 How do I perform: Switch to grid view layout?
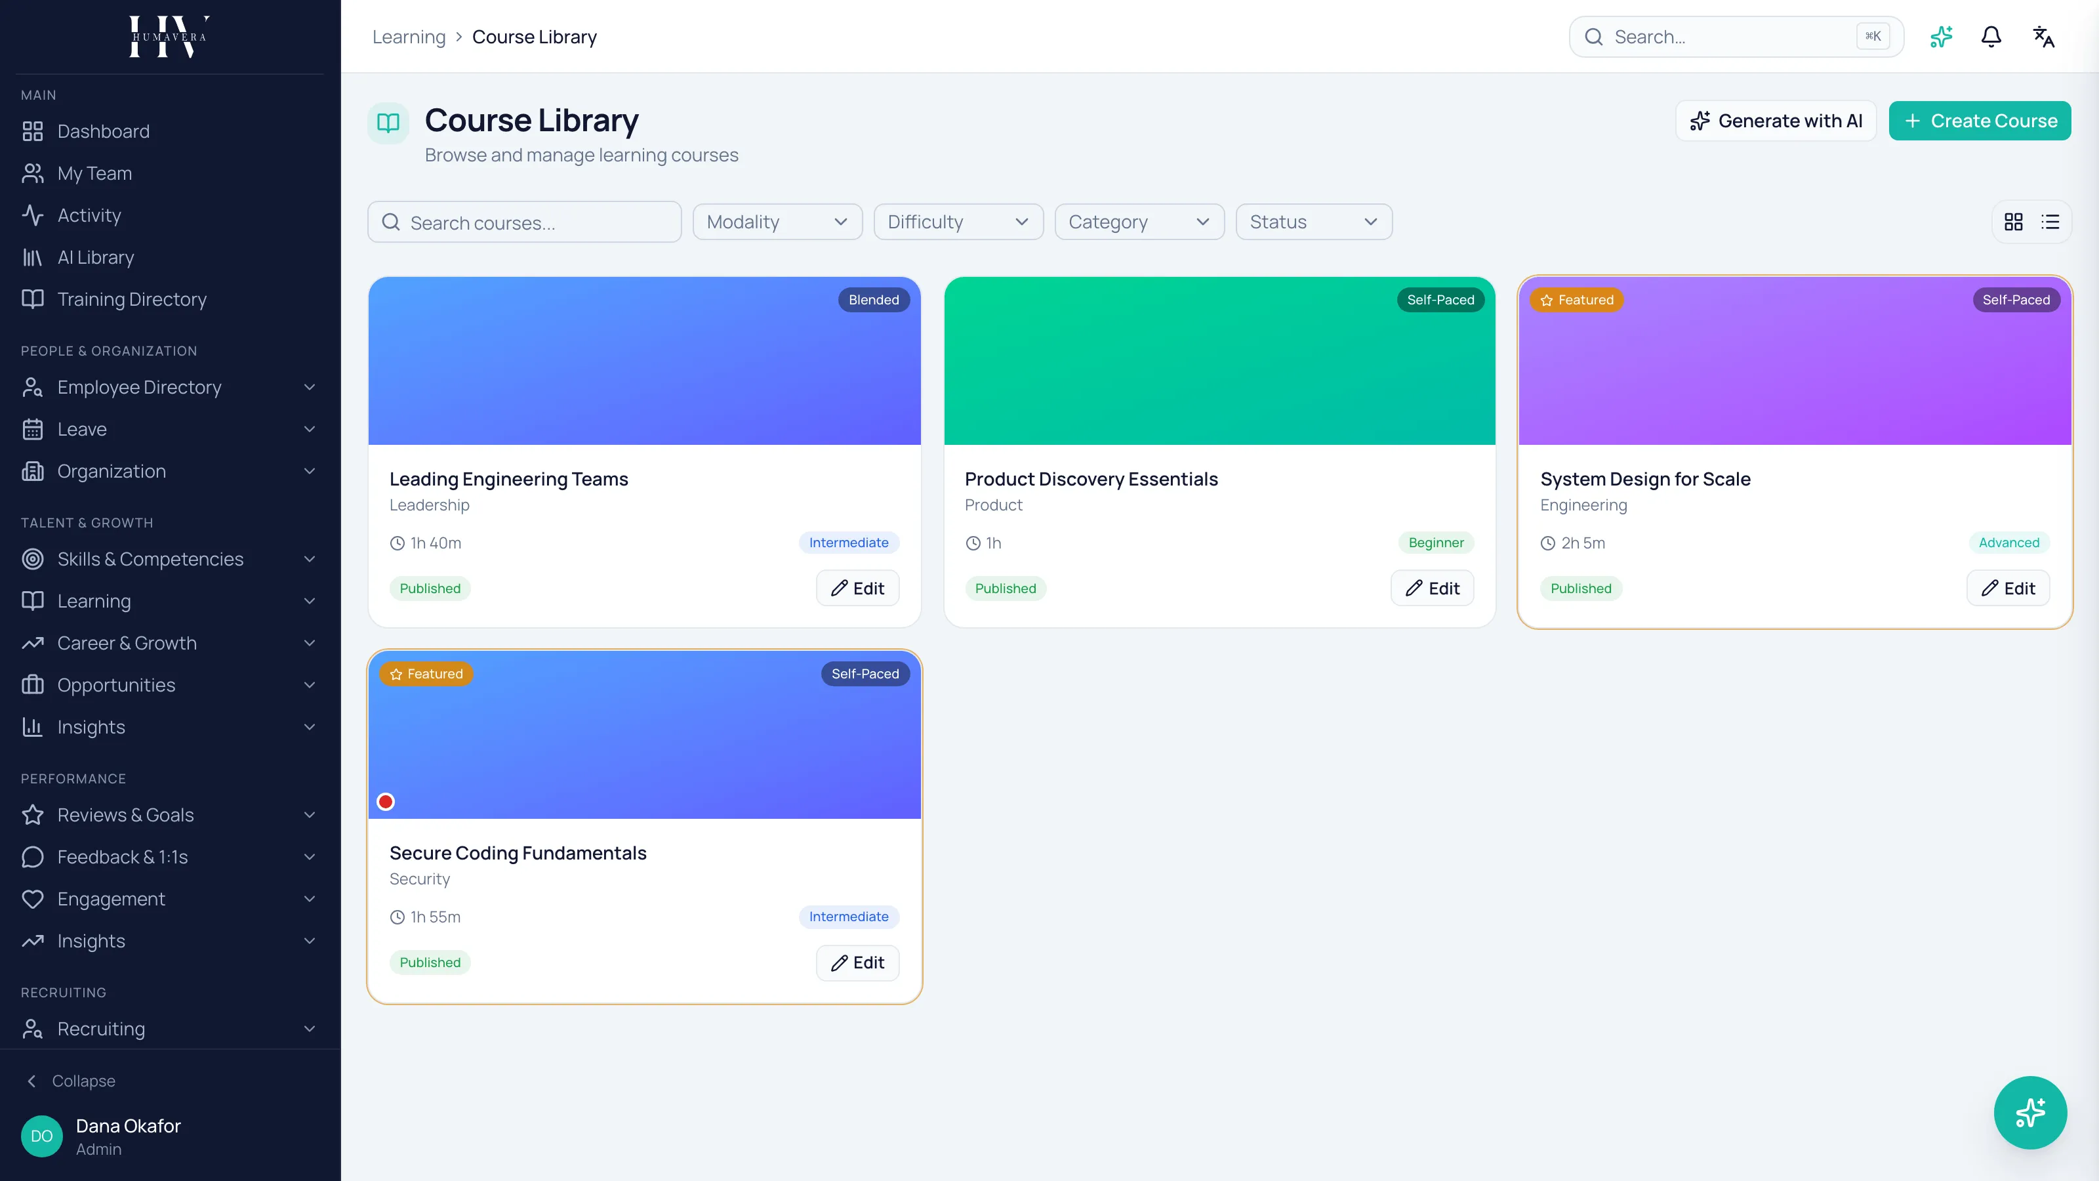(2014, 222)
